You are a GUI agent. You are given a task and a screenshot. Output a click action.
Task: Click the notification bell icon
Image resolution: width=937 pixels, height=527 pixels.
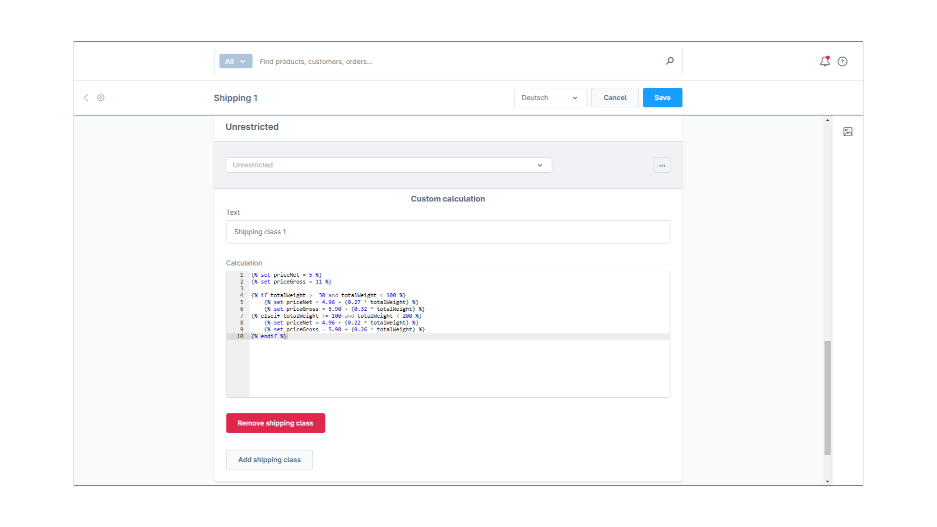pyautogui.click(x=824, y=61)
